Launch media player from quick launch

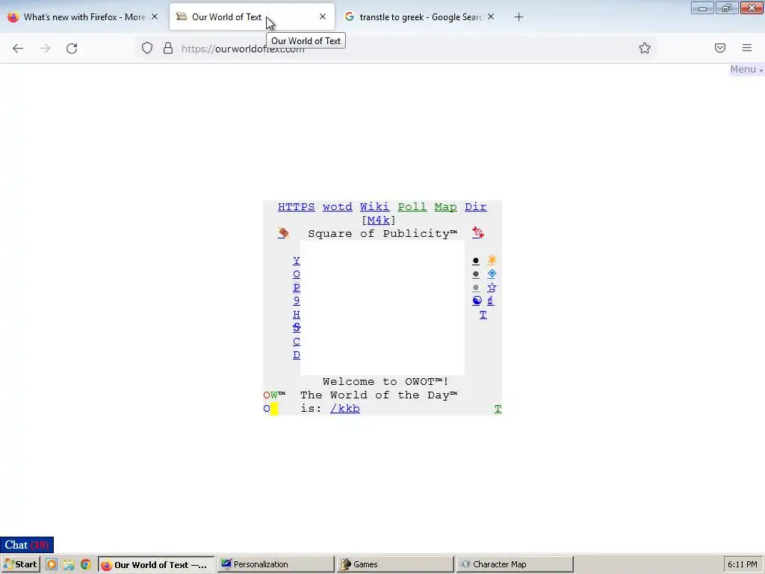tap(52, 565)
